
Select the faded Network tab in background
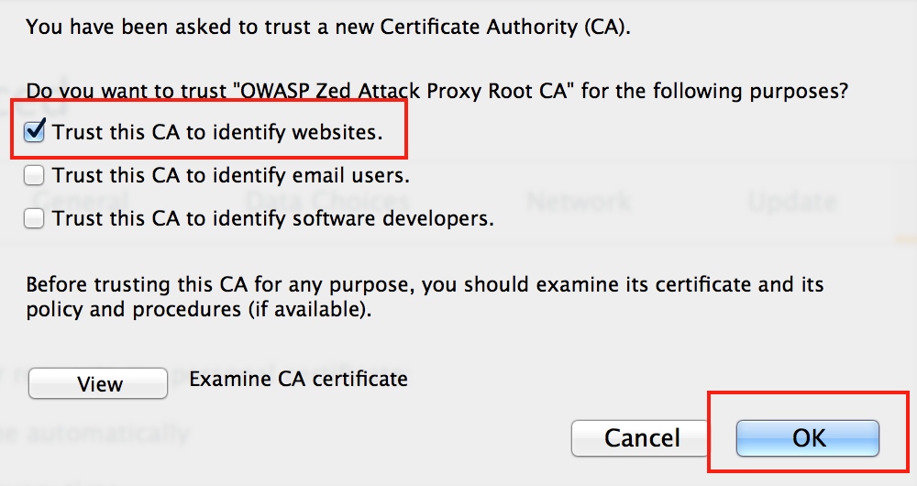[x=579, y=202]
